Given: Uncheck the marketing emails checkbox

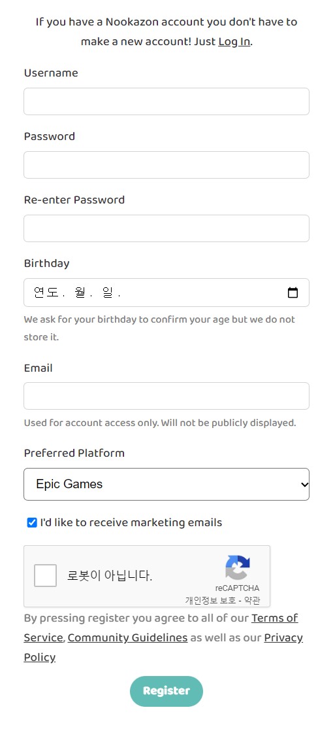Looking at the screenshot, I should tap(32, 523).
